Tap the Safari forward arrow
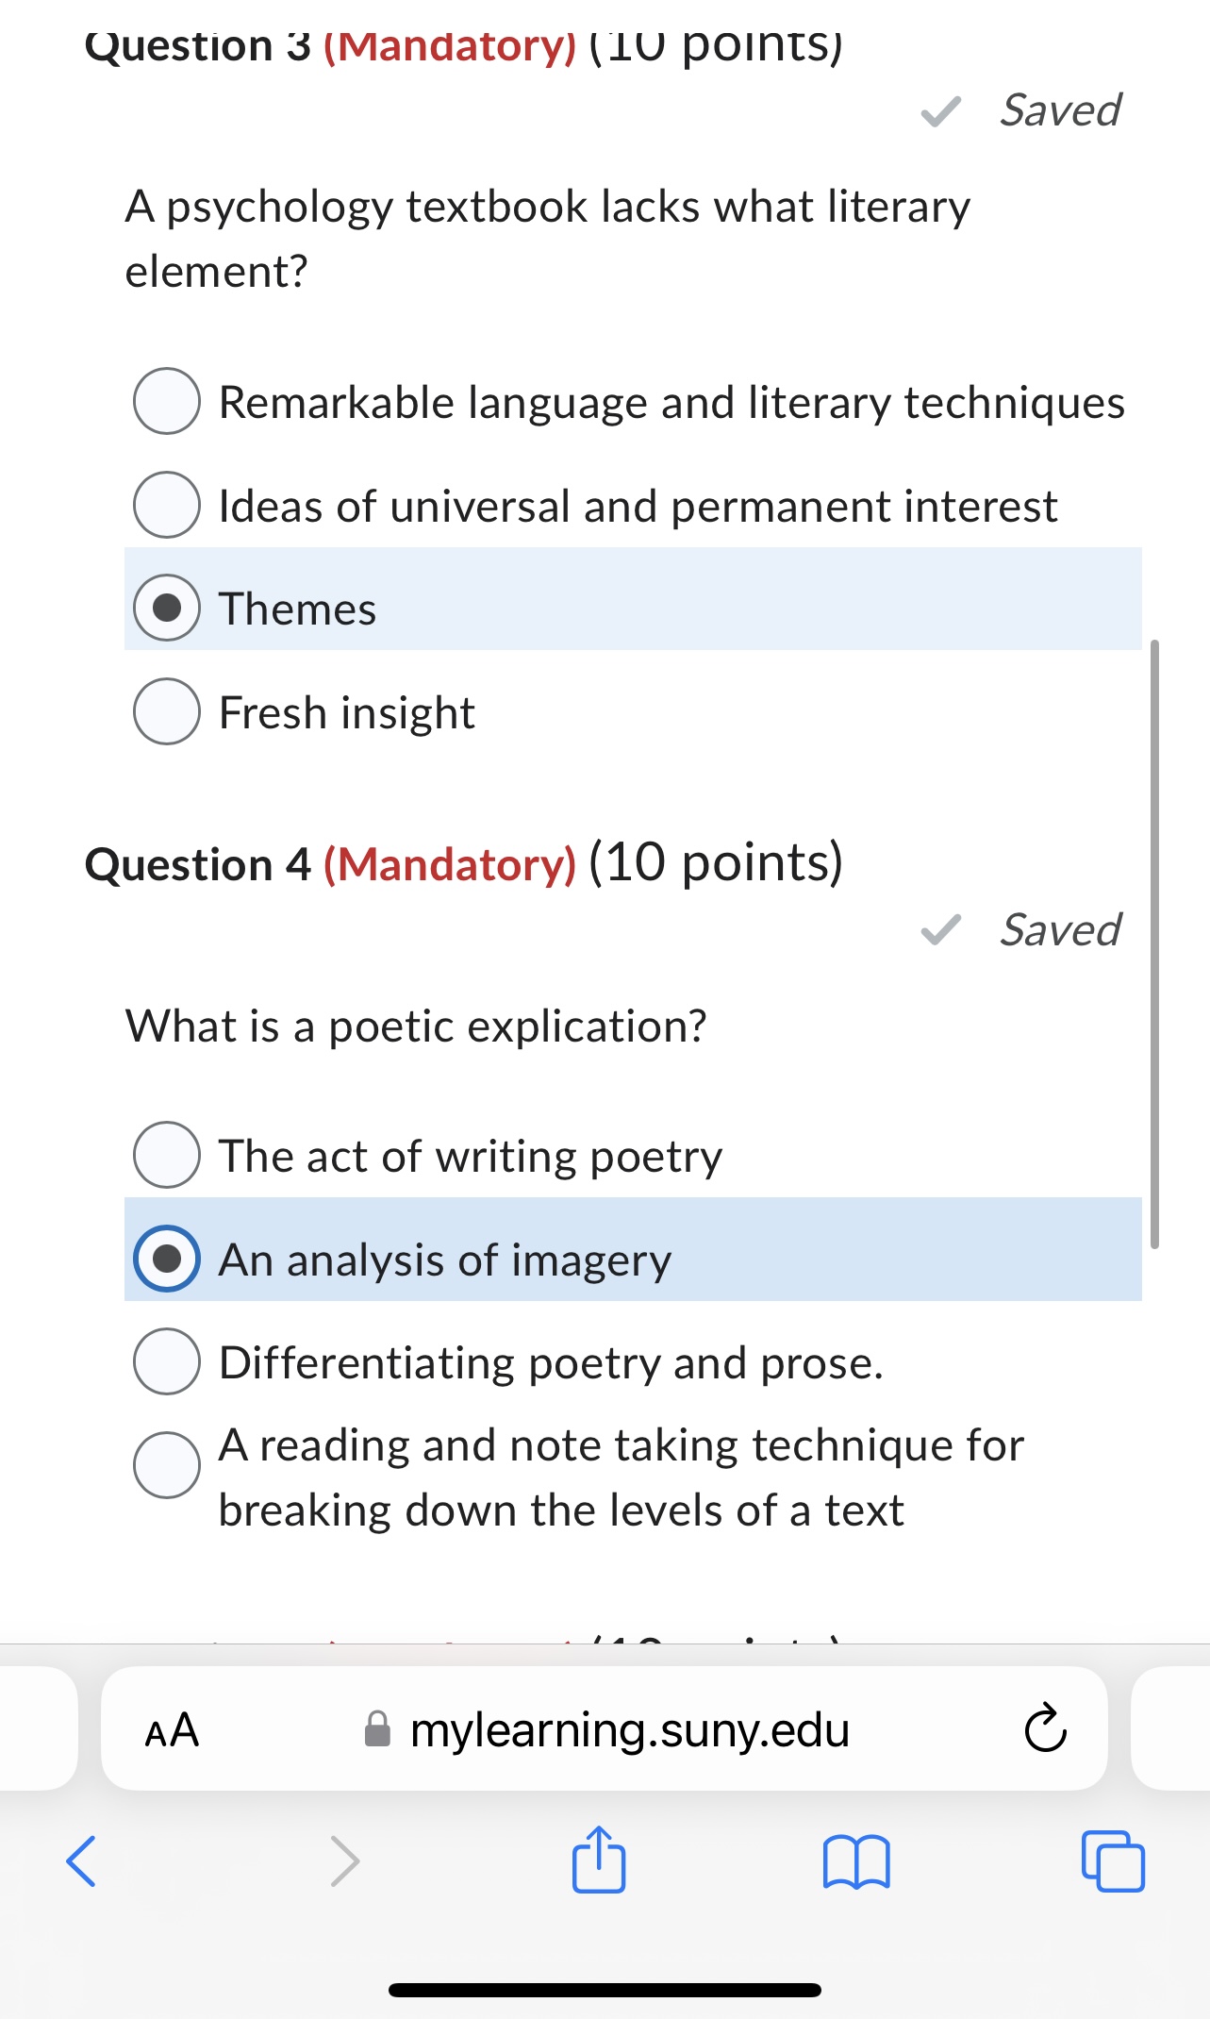The height and width of the screenshot is (2019, 1210). (x=345, y=1860)
